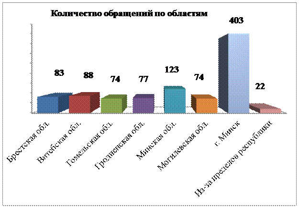The height and width of the screenshot is (208, 299).
Task: Select data label above the red bar
Action: click(88, 75)
